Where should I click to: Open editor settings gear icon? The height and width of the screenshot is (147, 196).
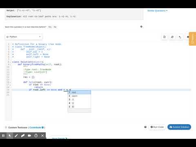point(188,37)
